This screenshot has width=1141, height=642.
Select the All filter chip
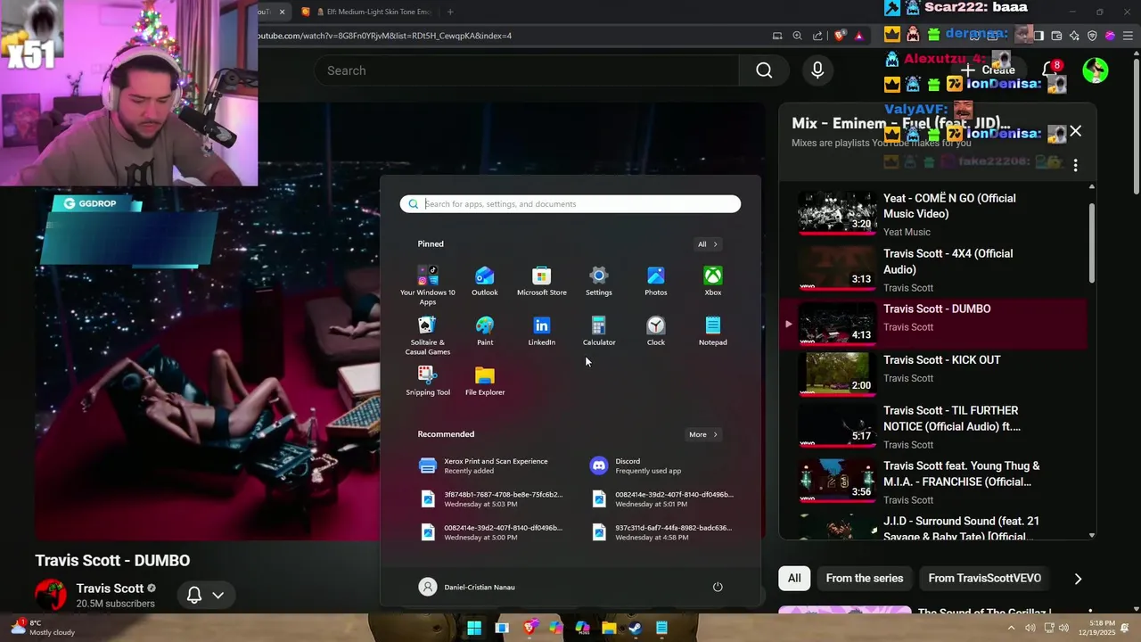(x=794, y=578)
